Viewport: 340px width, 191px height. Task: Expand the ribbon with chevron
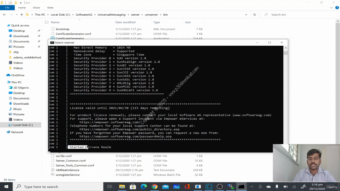(x=331, y=8)
